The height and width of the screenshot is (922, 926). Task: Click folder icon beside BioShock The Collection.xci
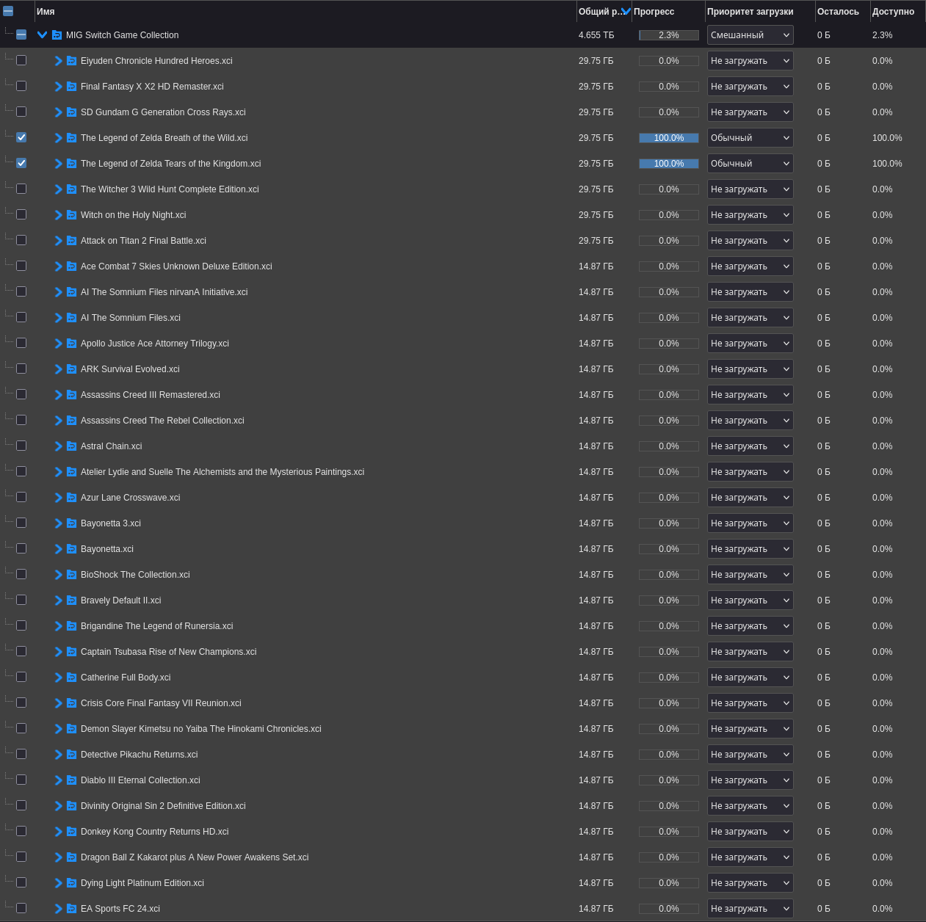coord(71,575)
